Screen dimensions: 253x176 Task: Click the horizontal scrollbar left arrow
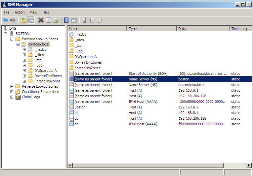click(70, 165)
